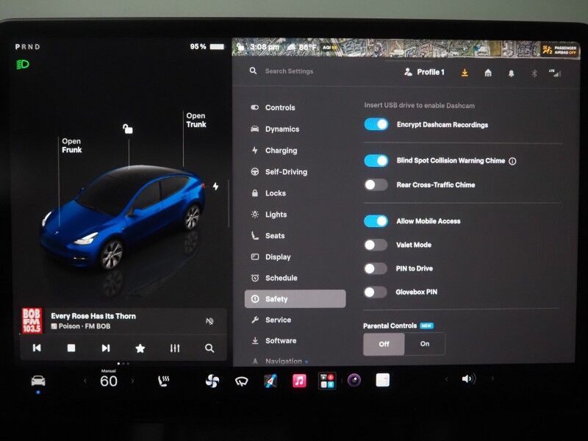The width and height of the screenshot is (588, 441).
Task: Toggle Blind Spot Collision Warning Chime
Action: click(x=376, y=160)
